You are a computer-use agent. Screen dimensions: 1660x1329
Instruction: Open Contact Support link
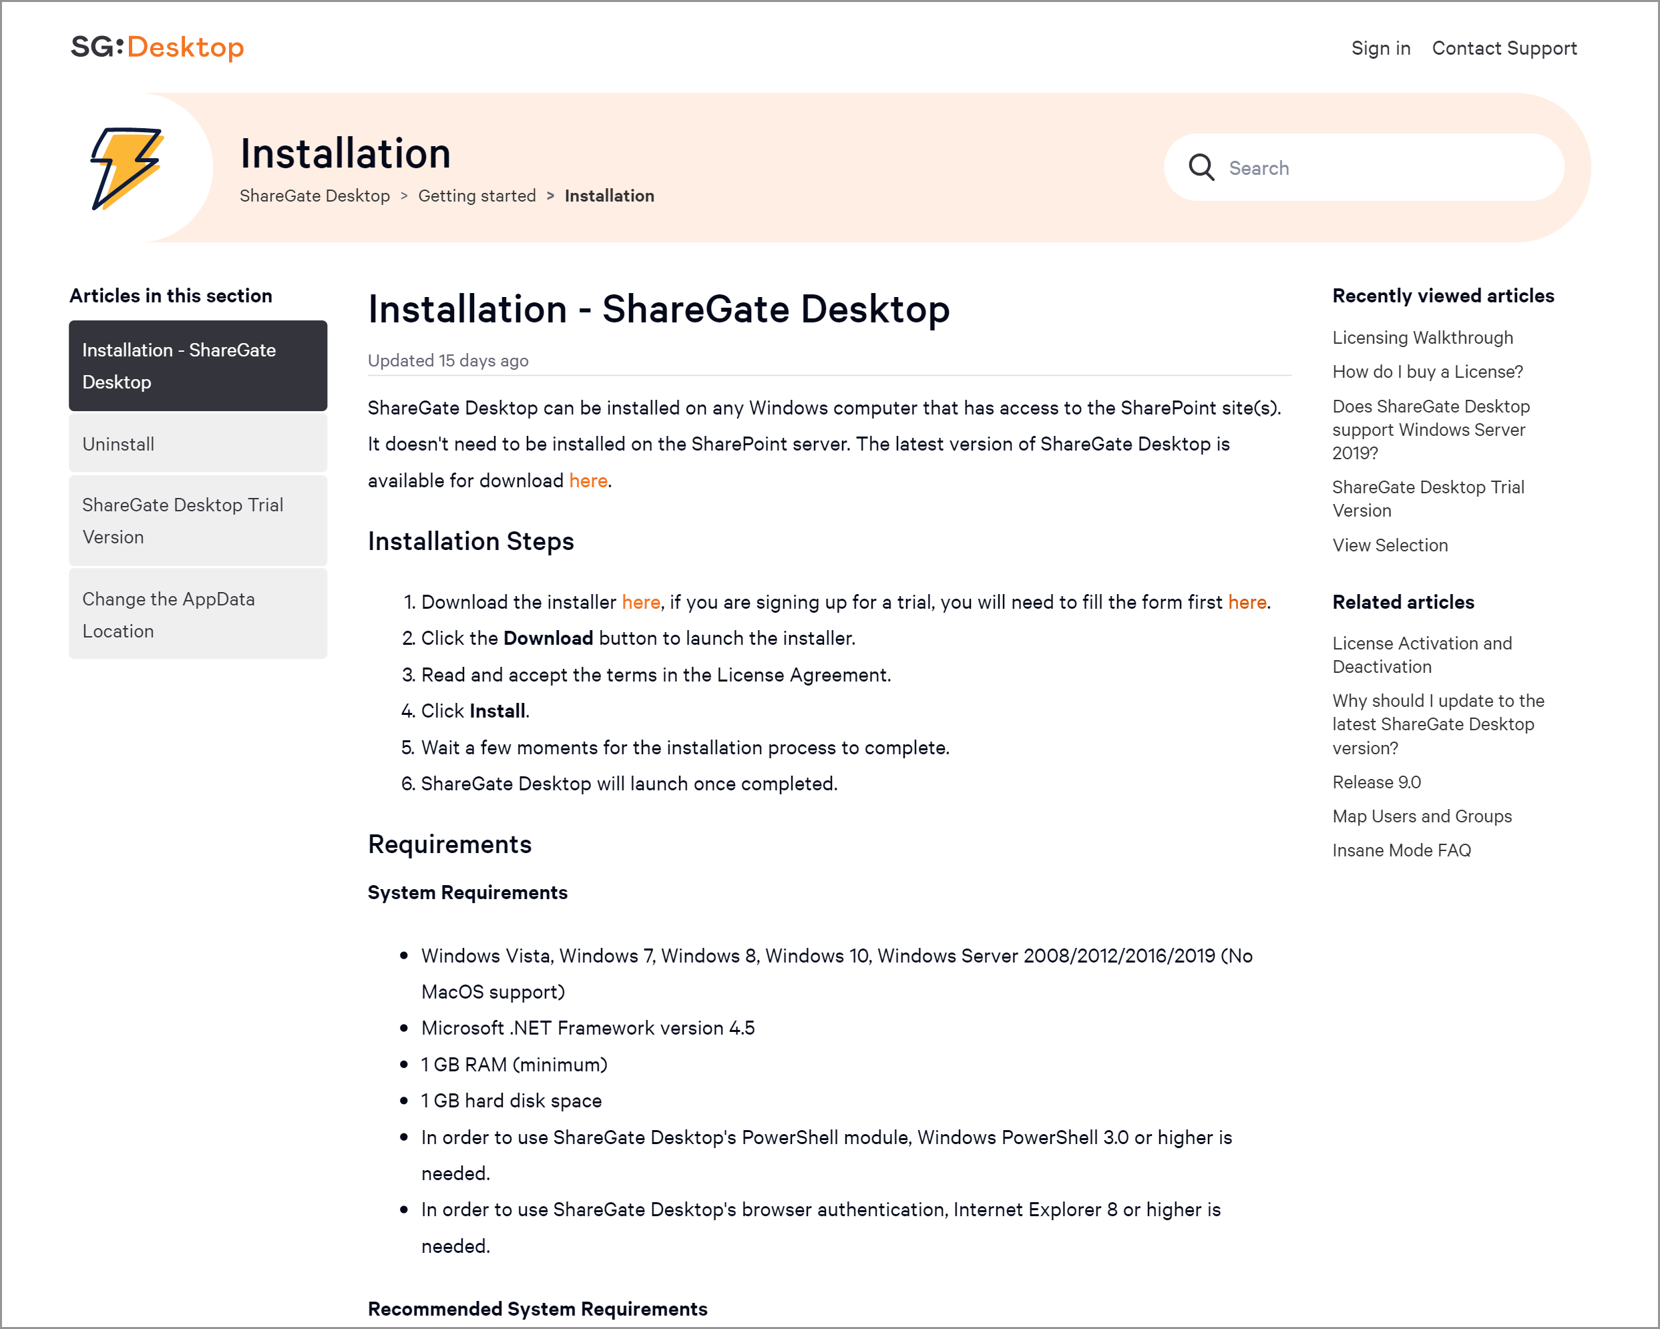point(1504,47)
